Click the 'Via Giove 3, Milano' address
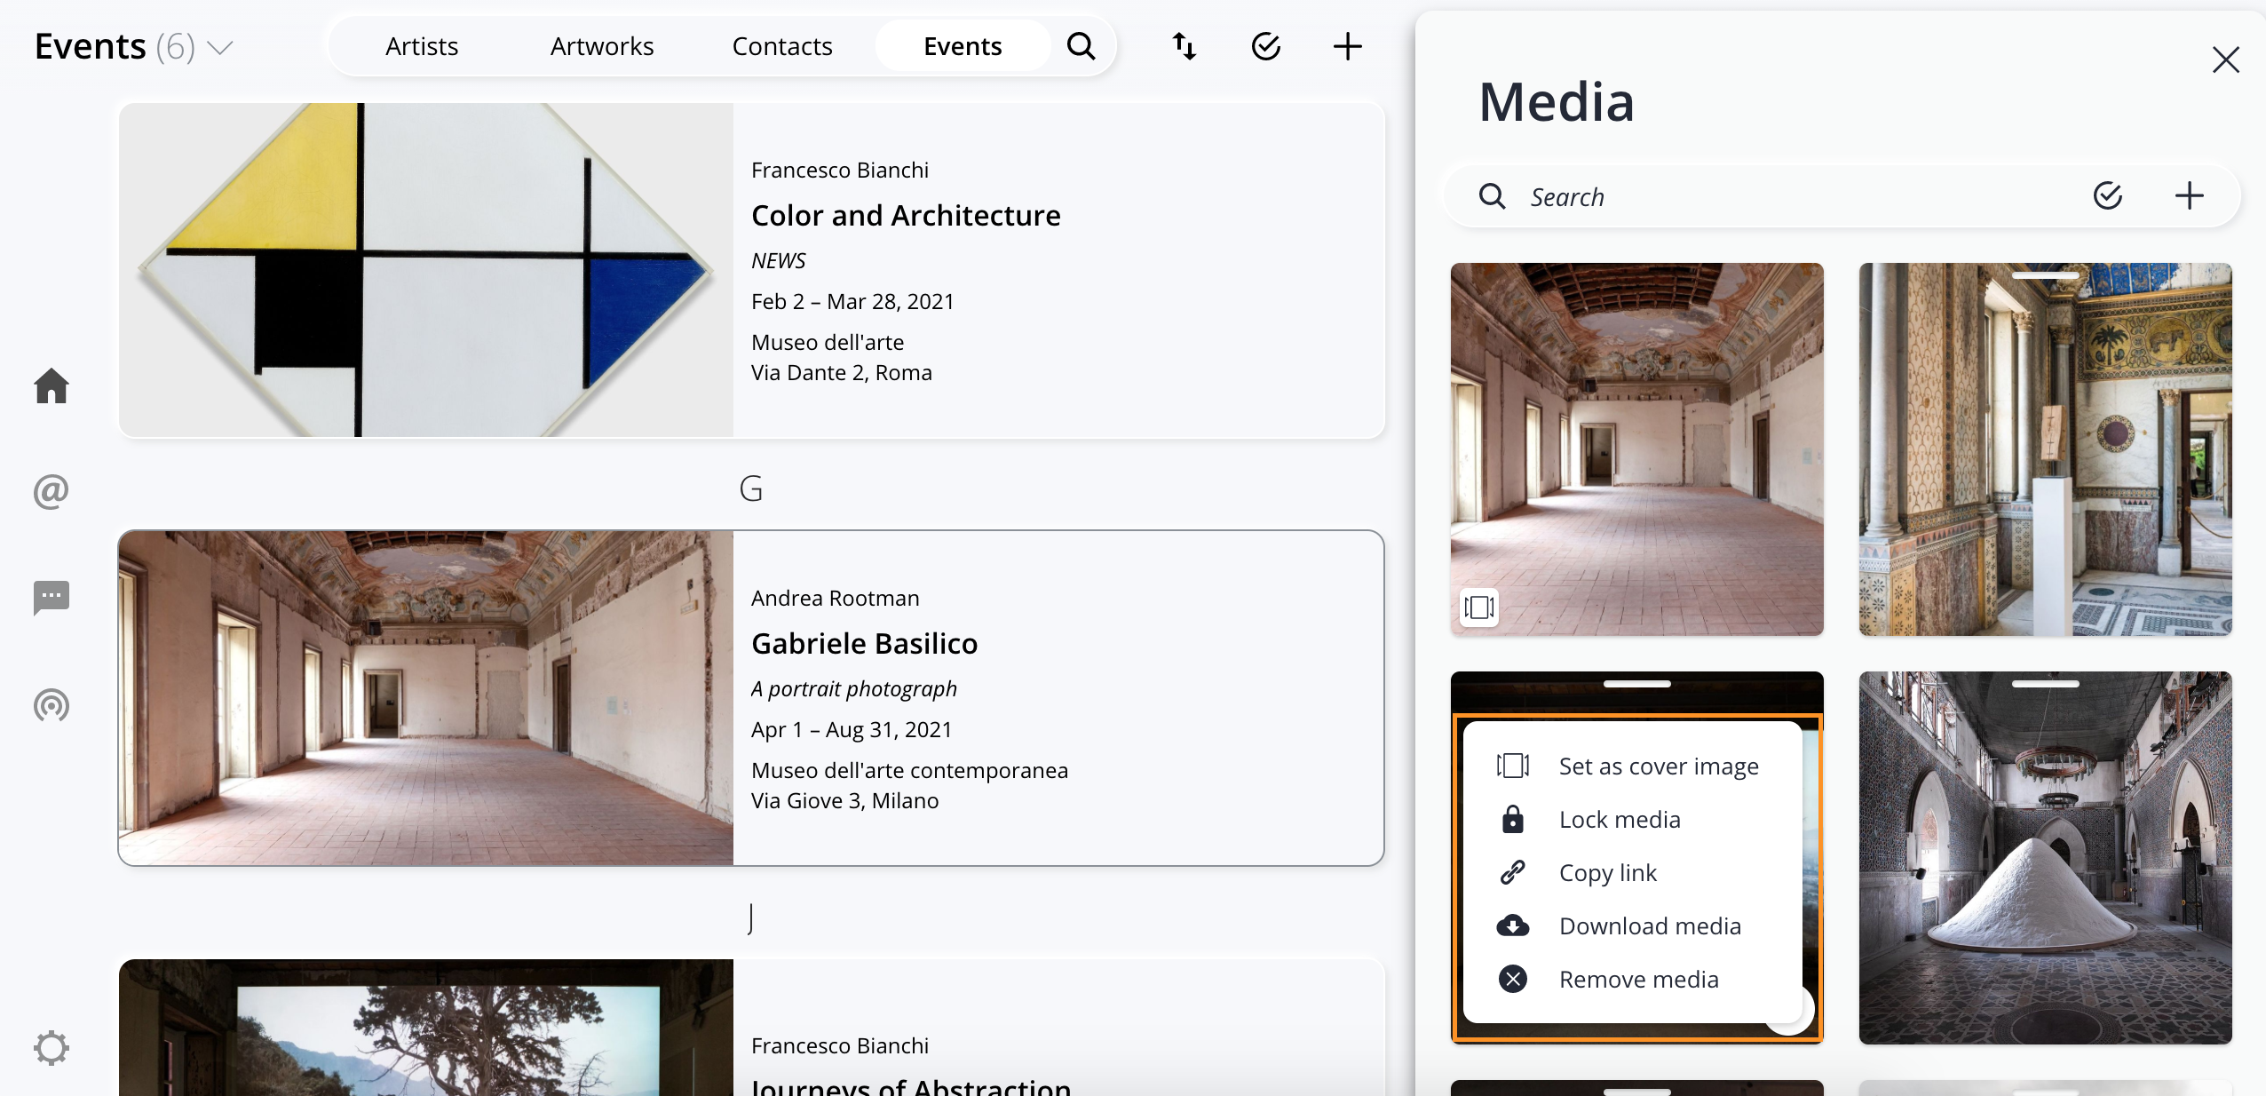Screen dimensions: 2266x1096 point(845,800)
